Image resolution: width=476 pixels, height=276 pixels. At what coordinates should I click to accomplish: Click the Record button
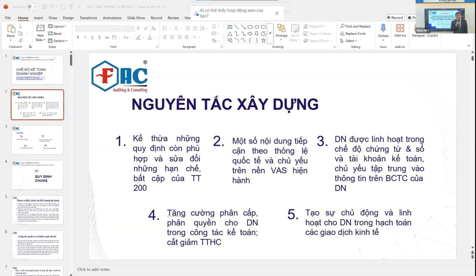tap(395, 18)
